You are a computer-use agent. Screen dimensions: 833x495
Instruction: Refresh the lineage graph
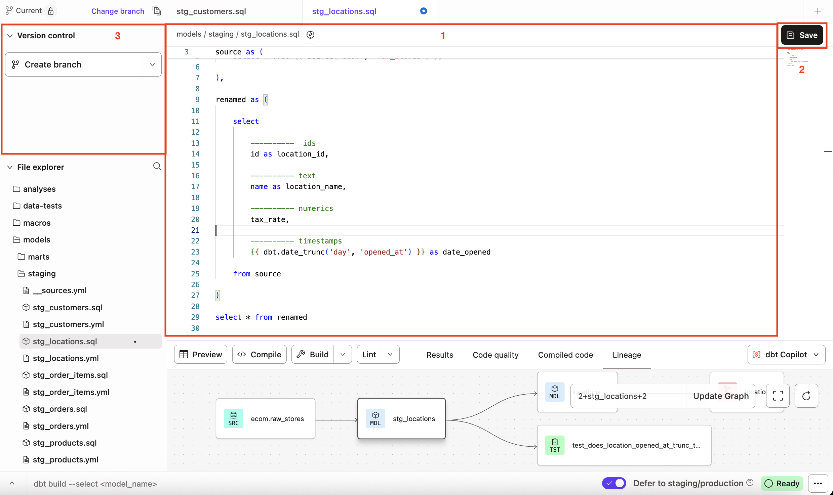point(806,396)
